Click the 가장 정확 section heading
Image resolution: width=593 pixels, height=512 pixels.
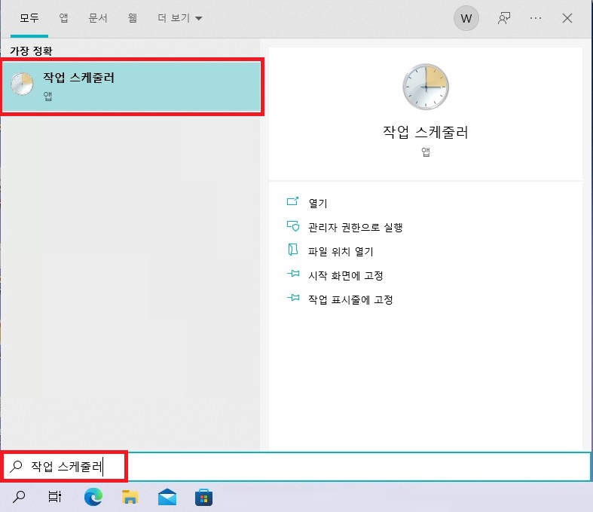tap(31, 51)
